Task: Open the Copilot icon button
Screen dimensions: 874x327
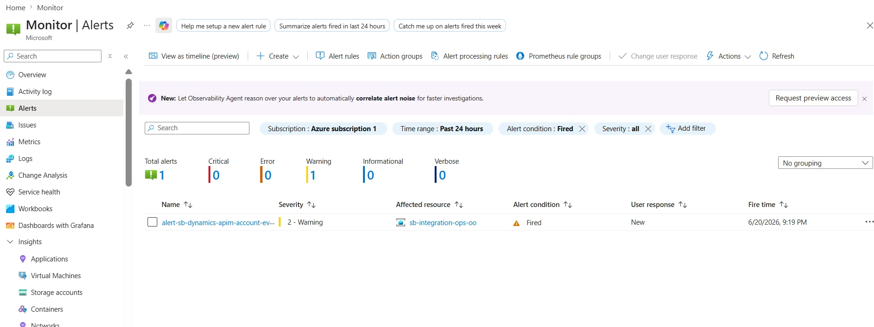Action: (x=164, y=26)
